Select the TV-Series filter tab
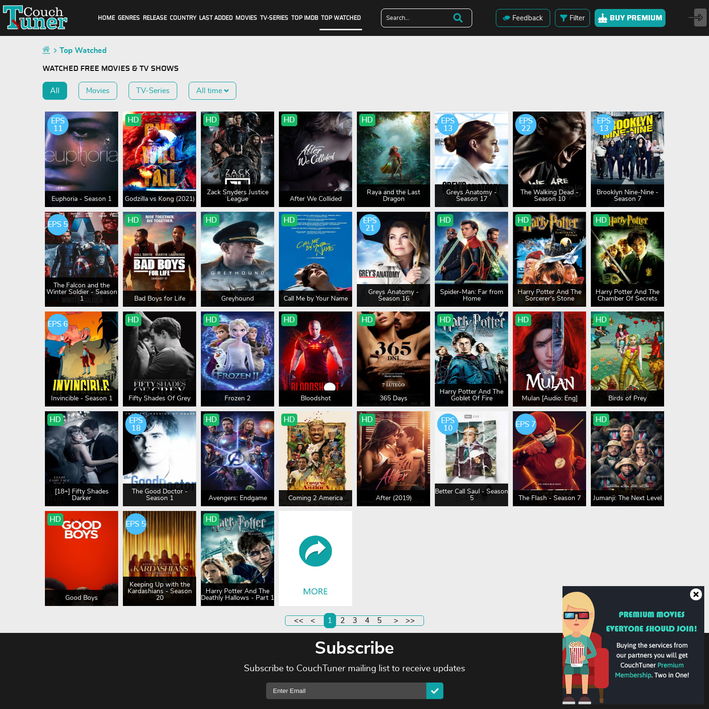Viewport: 709px width, 709px height. pos(153,91)
